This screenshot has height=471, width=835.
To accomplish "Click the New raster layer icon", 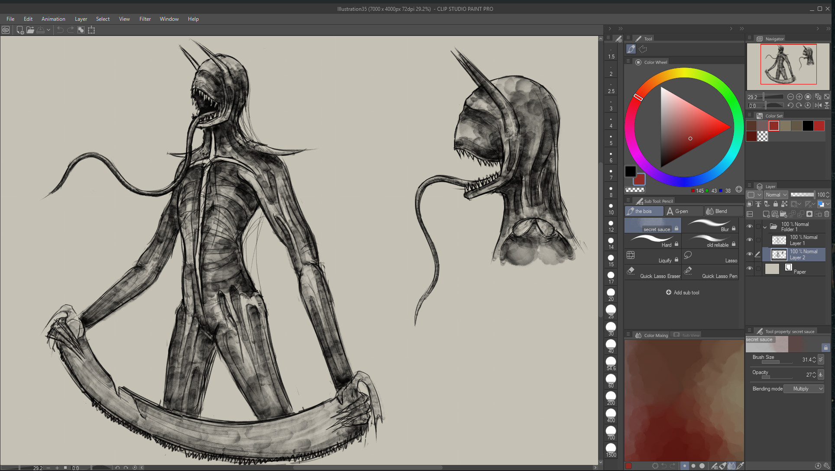I will (766, 214).
